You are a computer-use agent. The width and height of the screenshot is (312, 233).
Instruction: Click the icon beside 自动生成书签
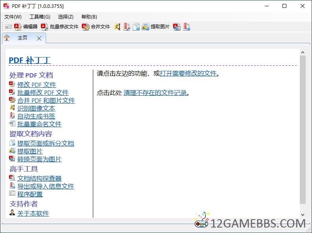(12, 116)
